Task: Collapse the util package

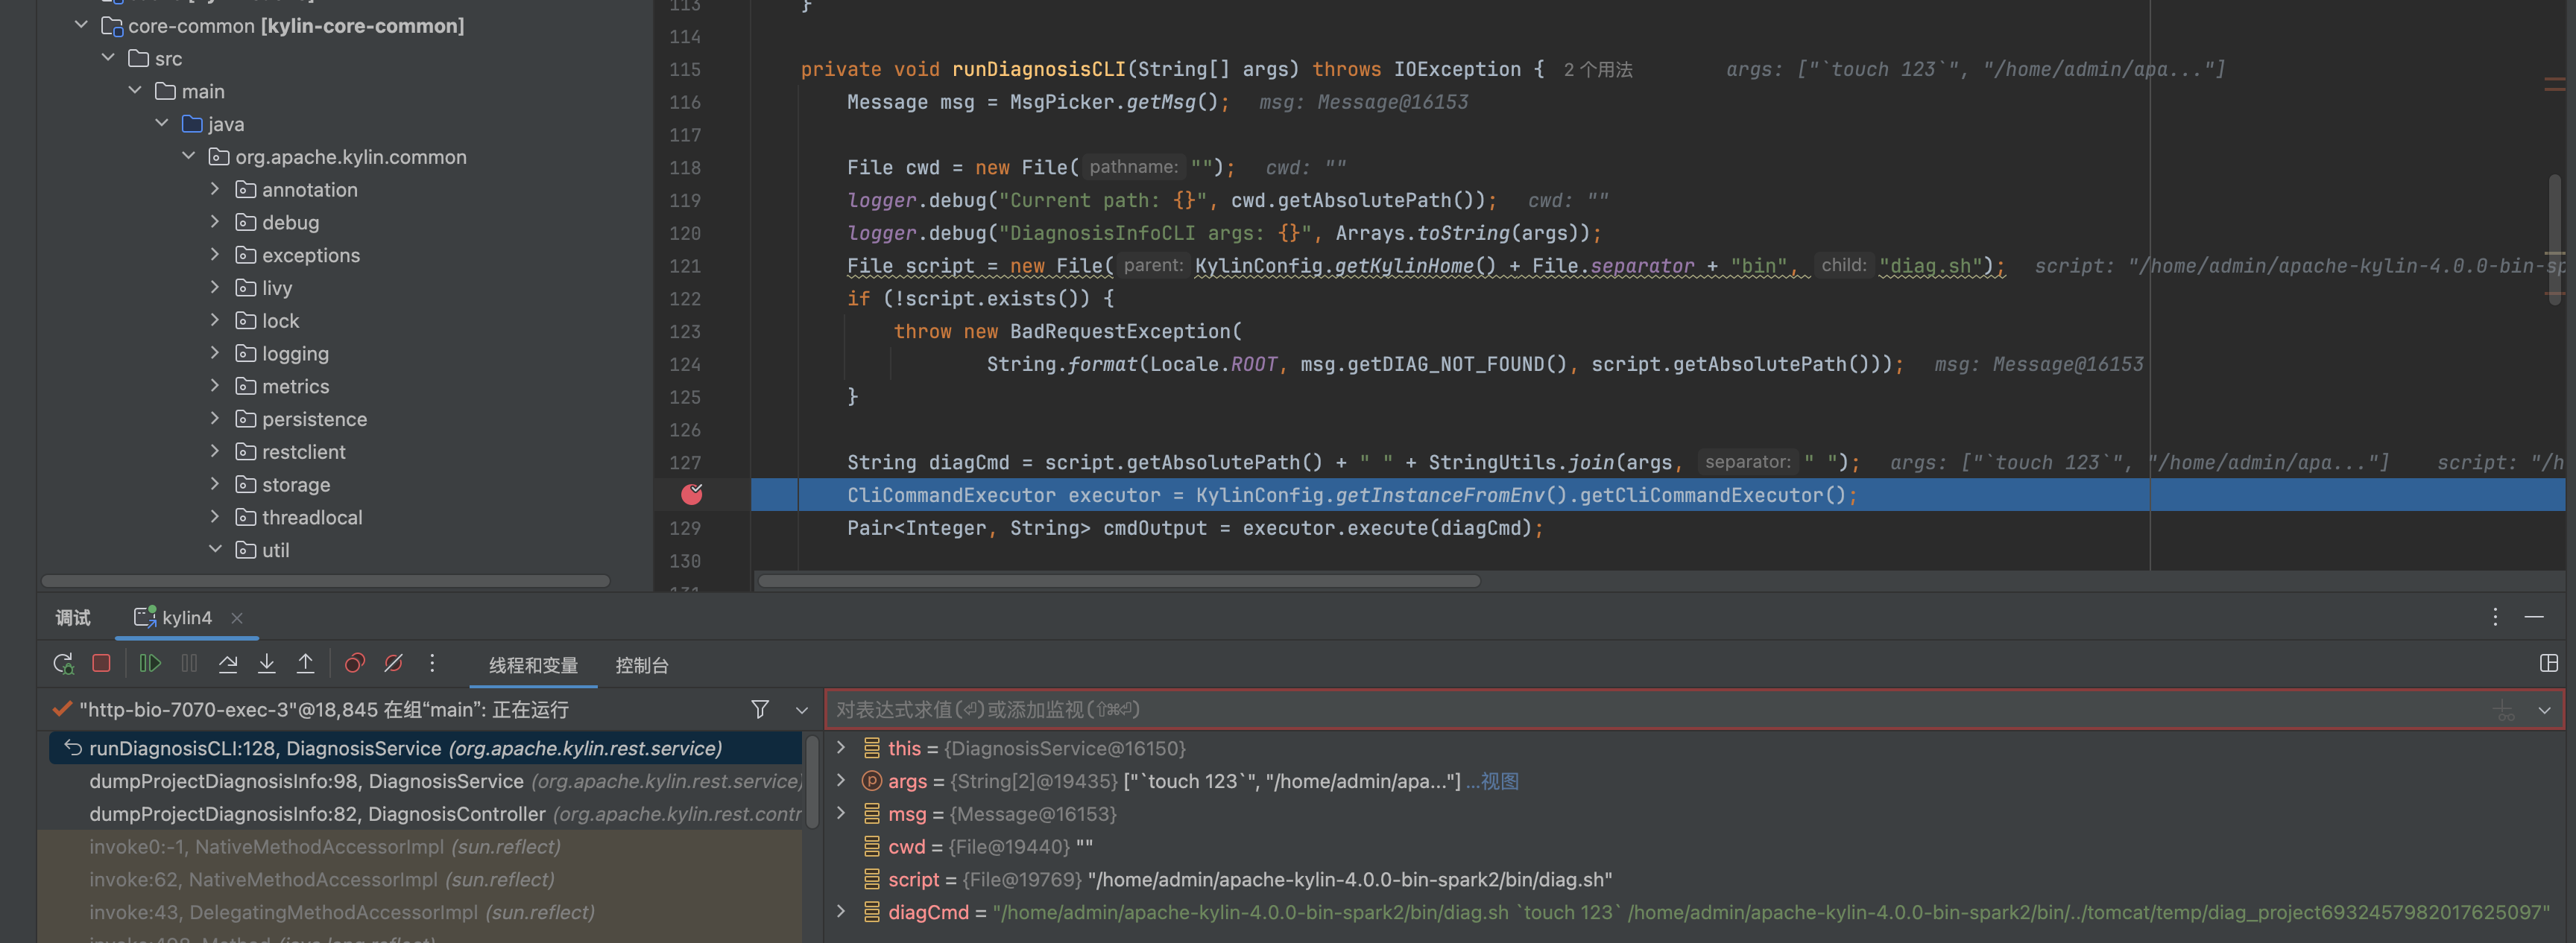Action: tap(215, 550)
